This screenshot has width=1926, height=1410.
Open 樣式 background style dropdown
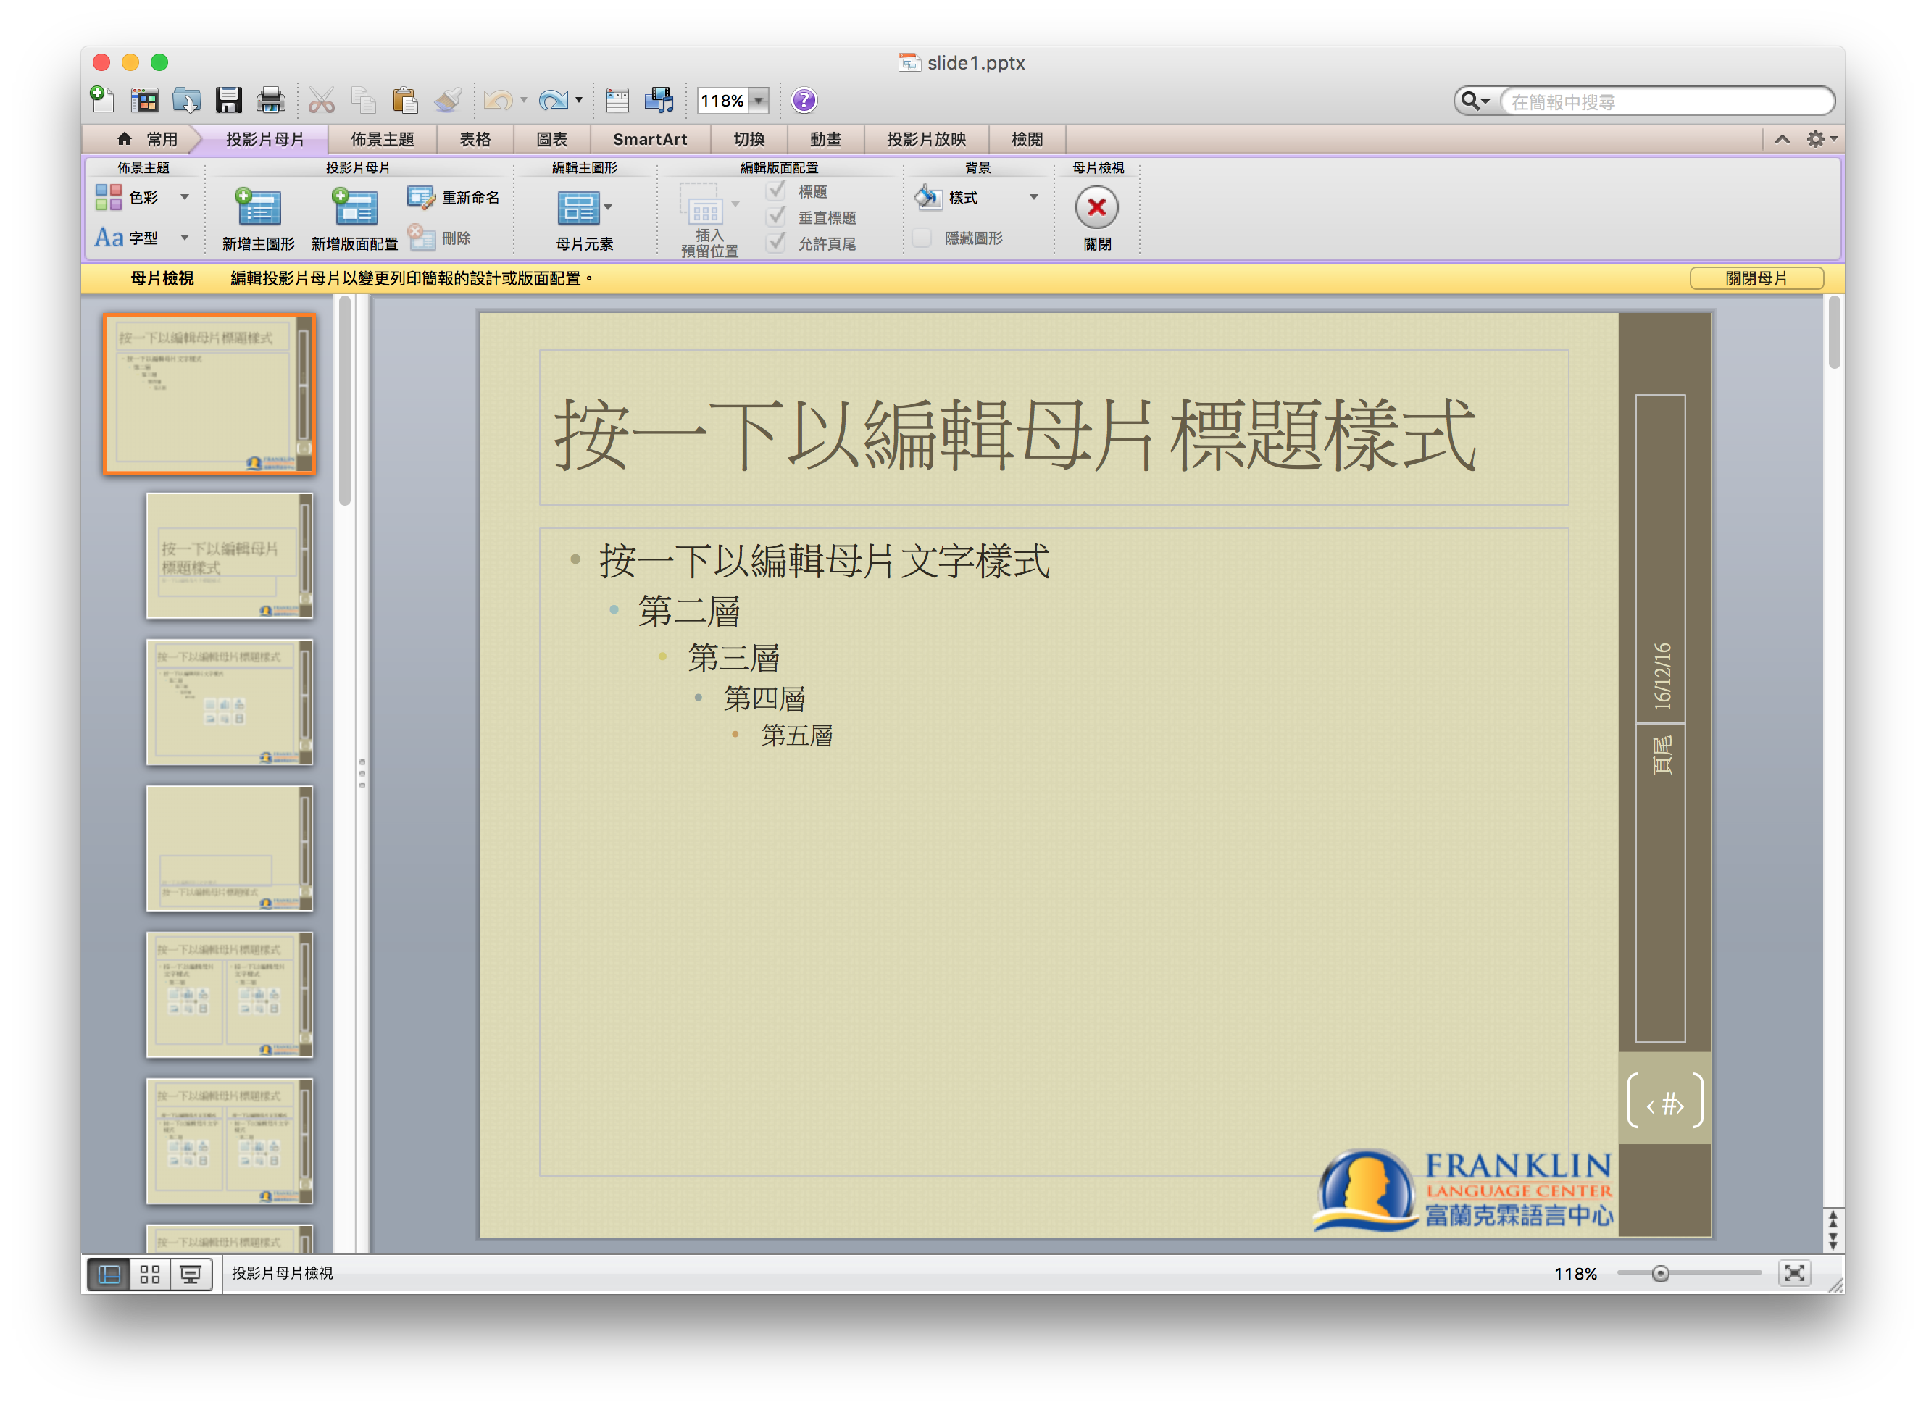click(x=1033, y=197)
